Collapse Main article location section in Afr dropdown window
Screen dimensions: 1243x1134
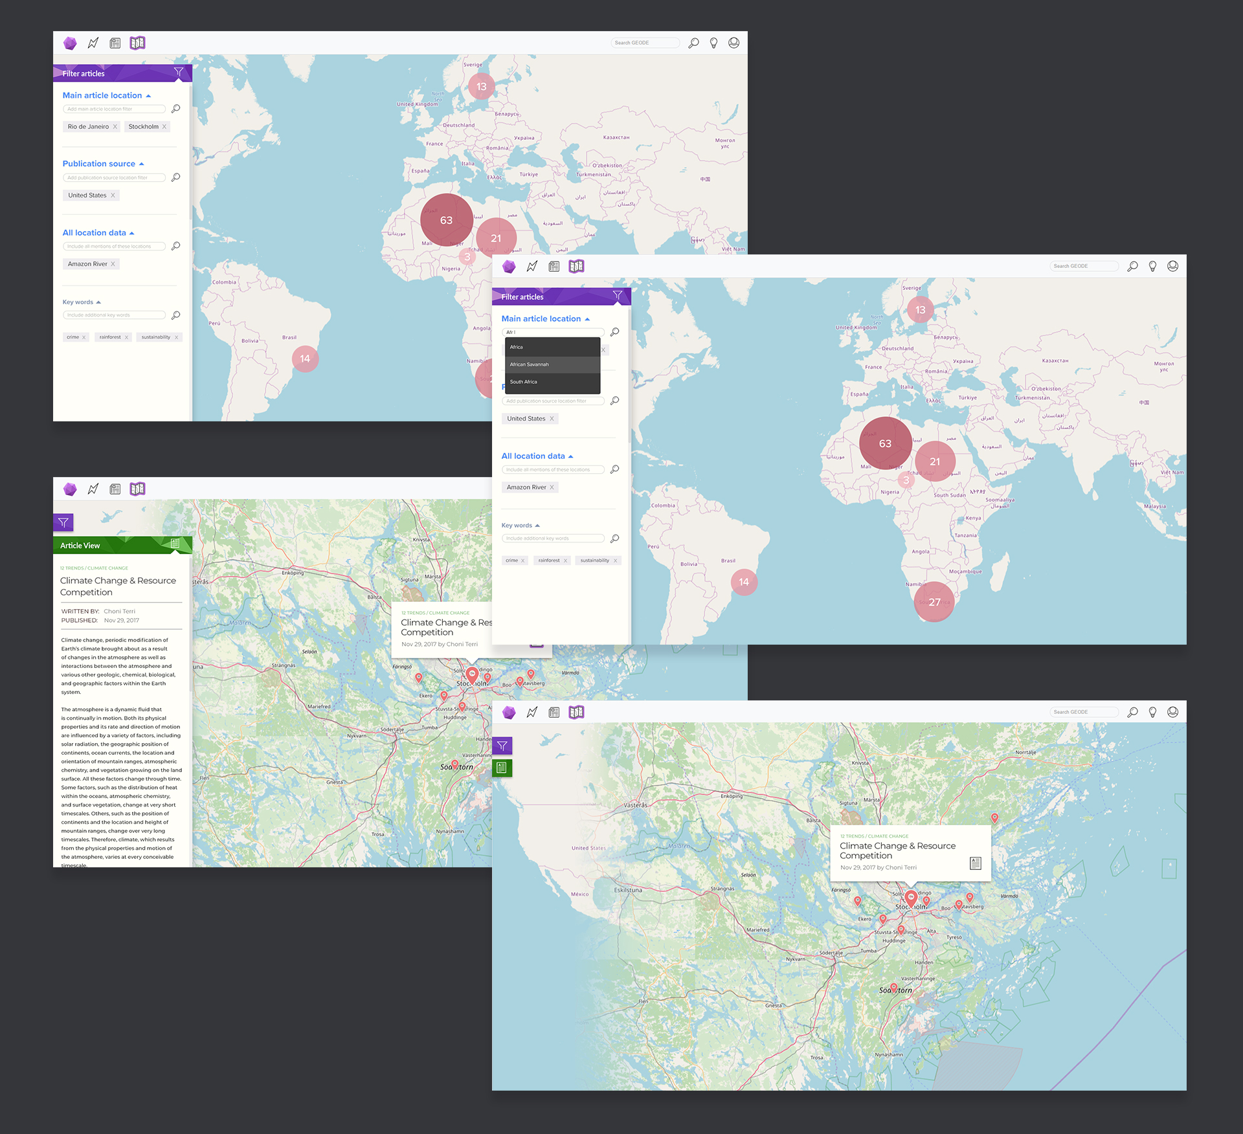[587, 319]
